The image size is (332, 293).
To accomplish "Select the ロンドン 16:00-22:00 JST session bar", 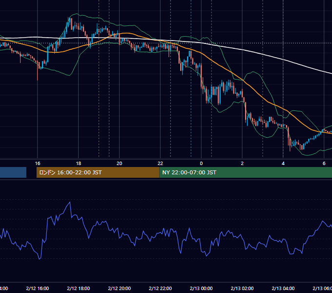I will tap(98, 172).
